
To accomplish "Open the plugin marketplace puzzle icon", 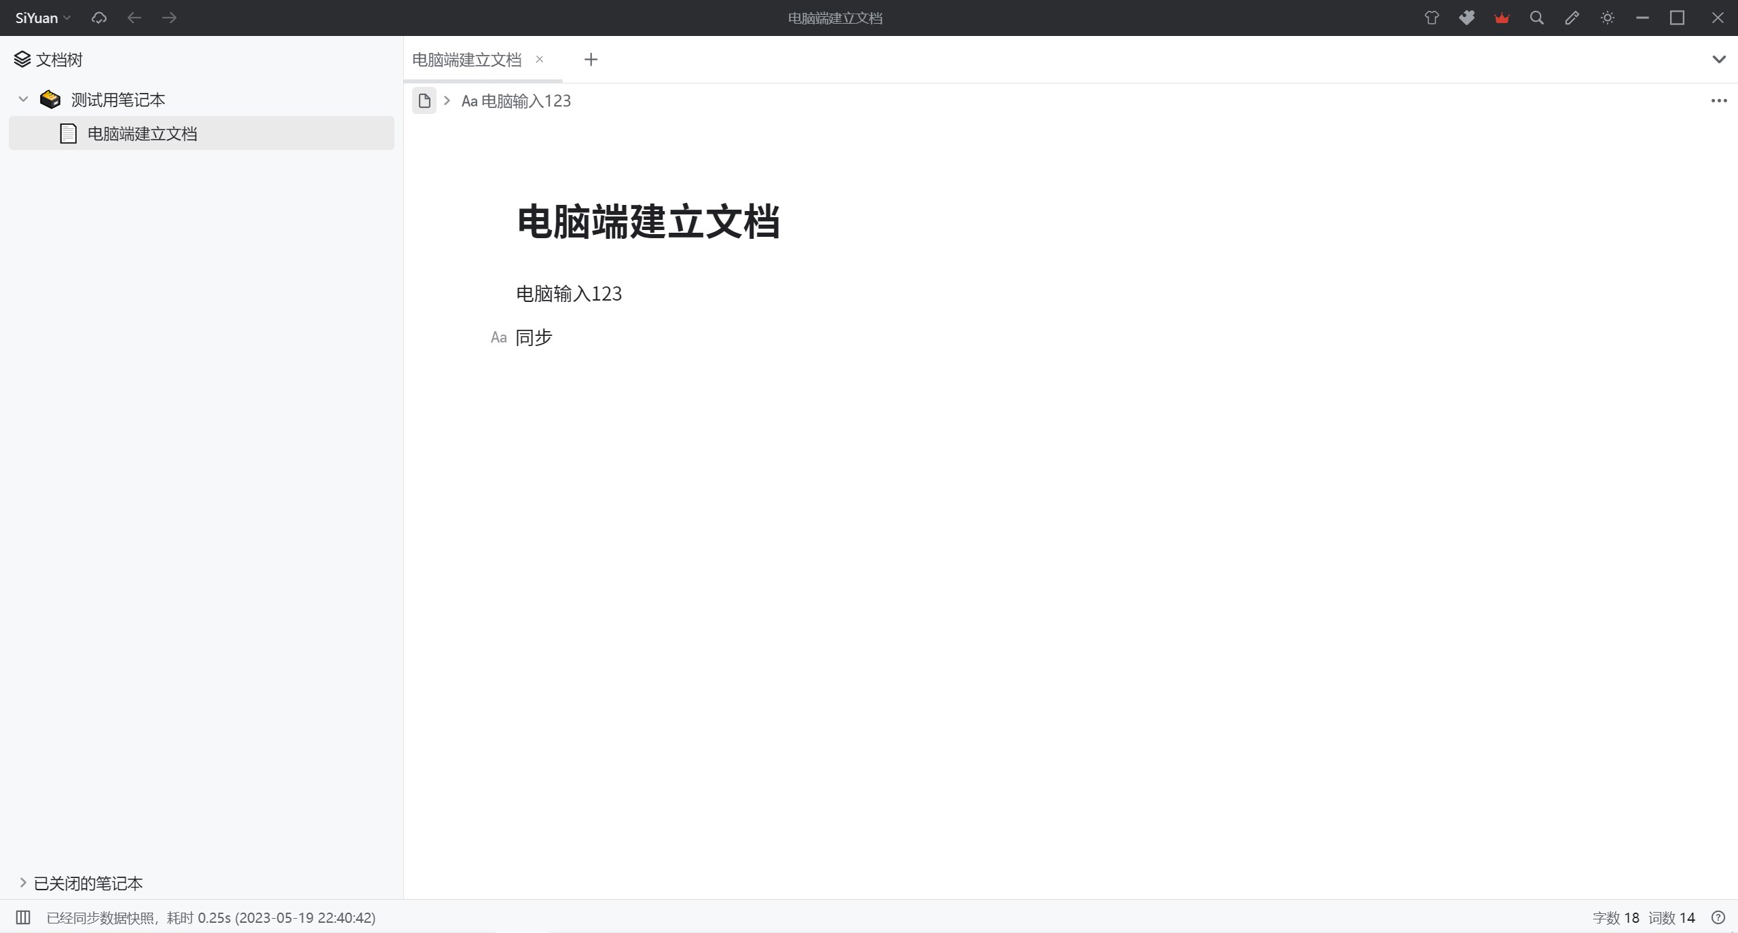I will 1466,18.
